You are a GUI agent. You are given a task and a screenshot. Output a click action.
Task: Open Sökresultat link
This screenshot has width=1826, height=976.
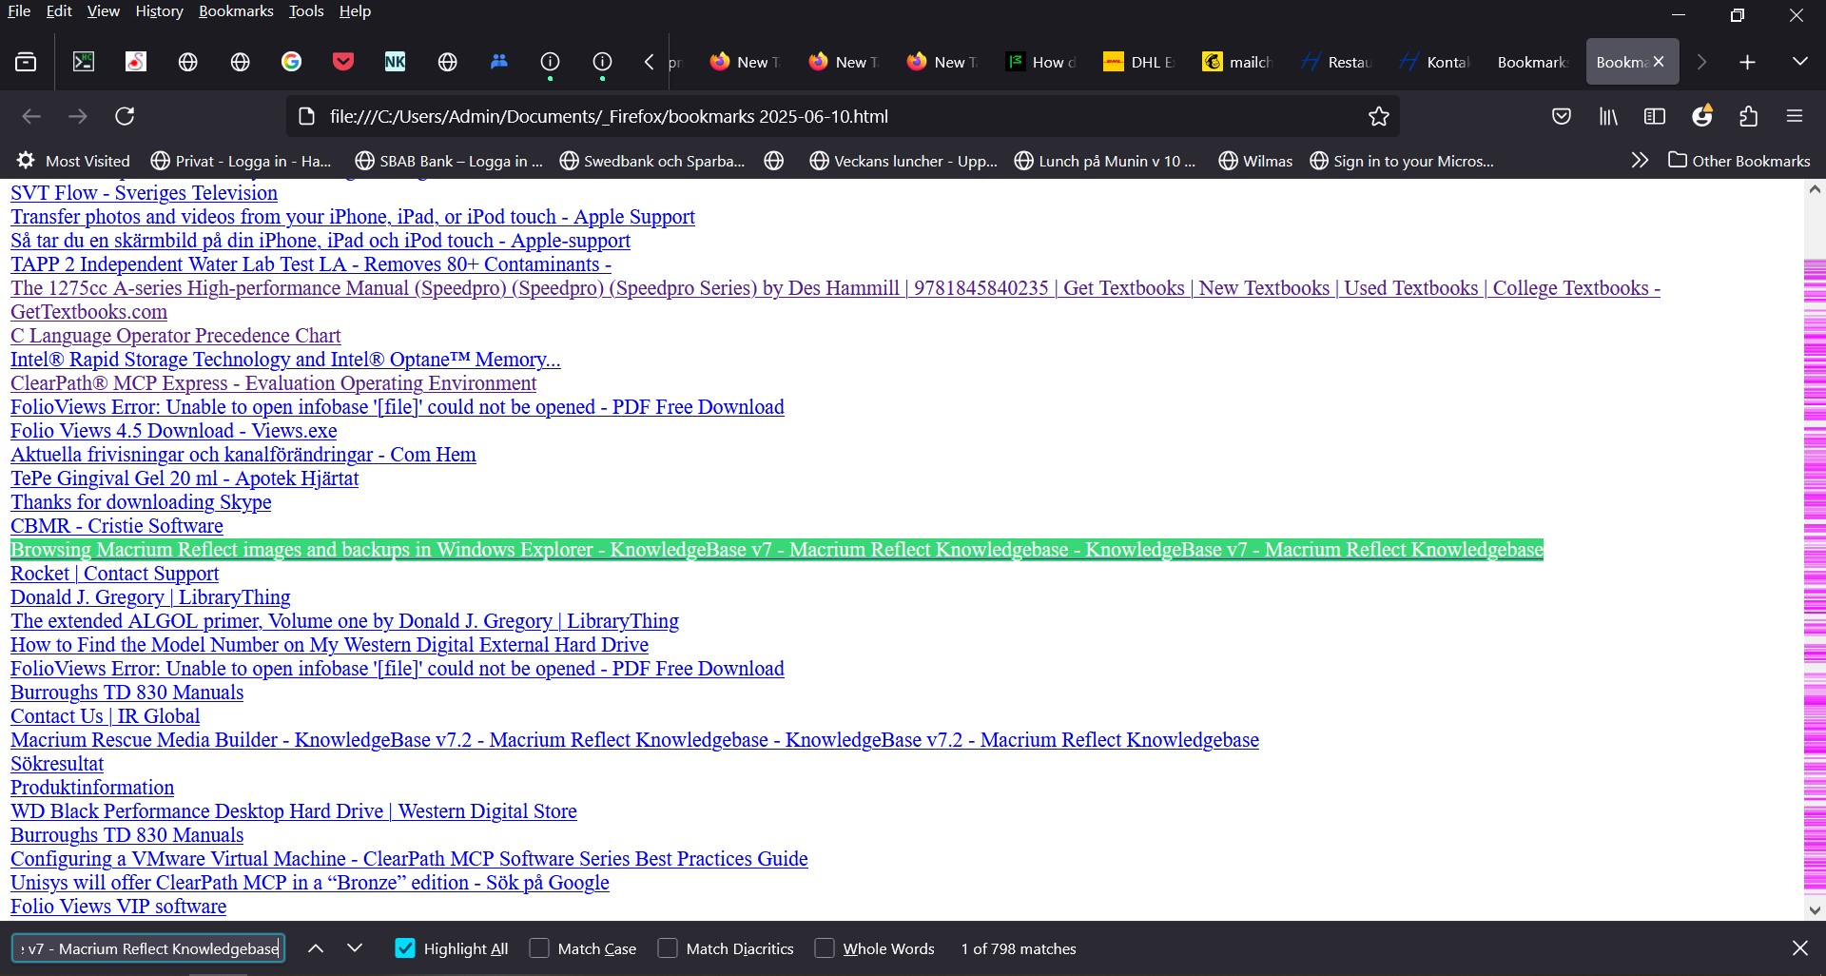click(57, 764)
